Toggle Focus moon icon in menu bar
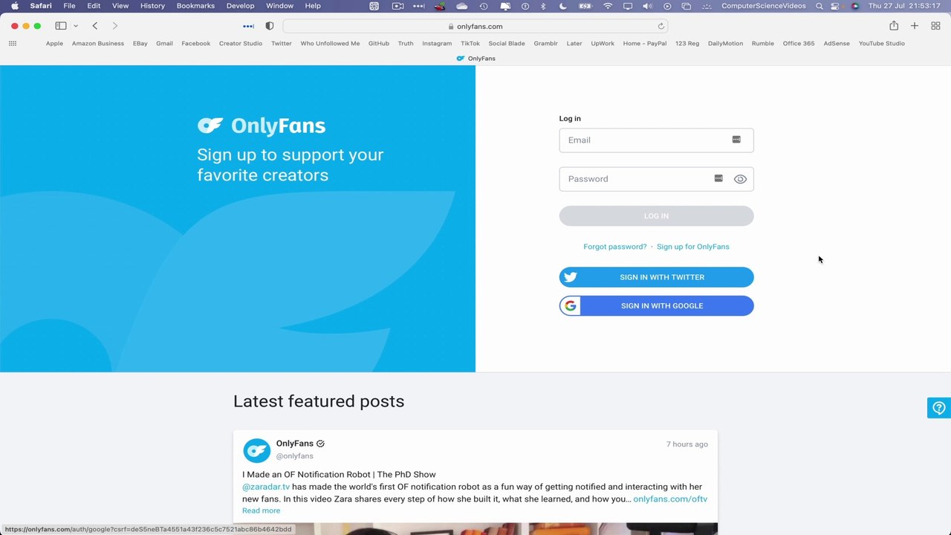This screenshot has height=535, width=951. [x=562, y=6]
